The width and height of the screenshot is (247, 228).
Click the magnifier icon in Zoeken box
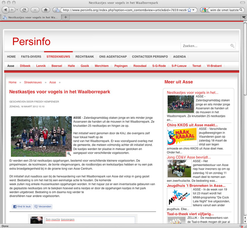232,46
